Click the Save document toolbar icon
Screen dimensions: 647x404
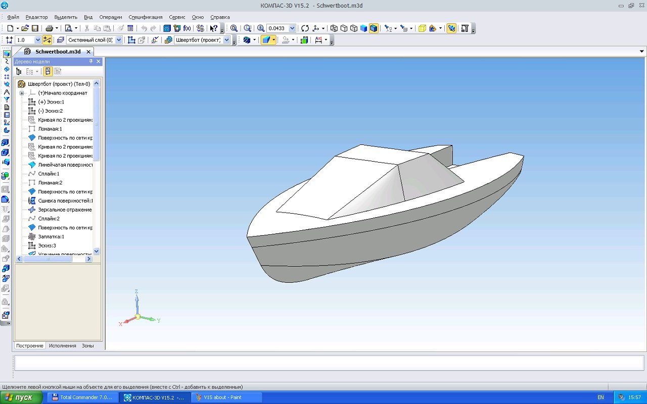coord(35,28)
